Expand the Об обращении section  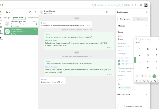click(x=146, y=94)
